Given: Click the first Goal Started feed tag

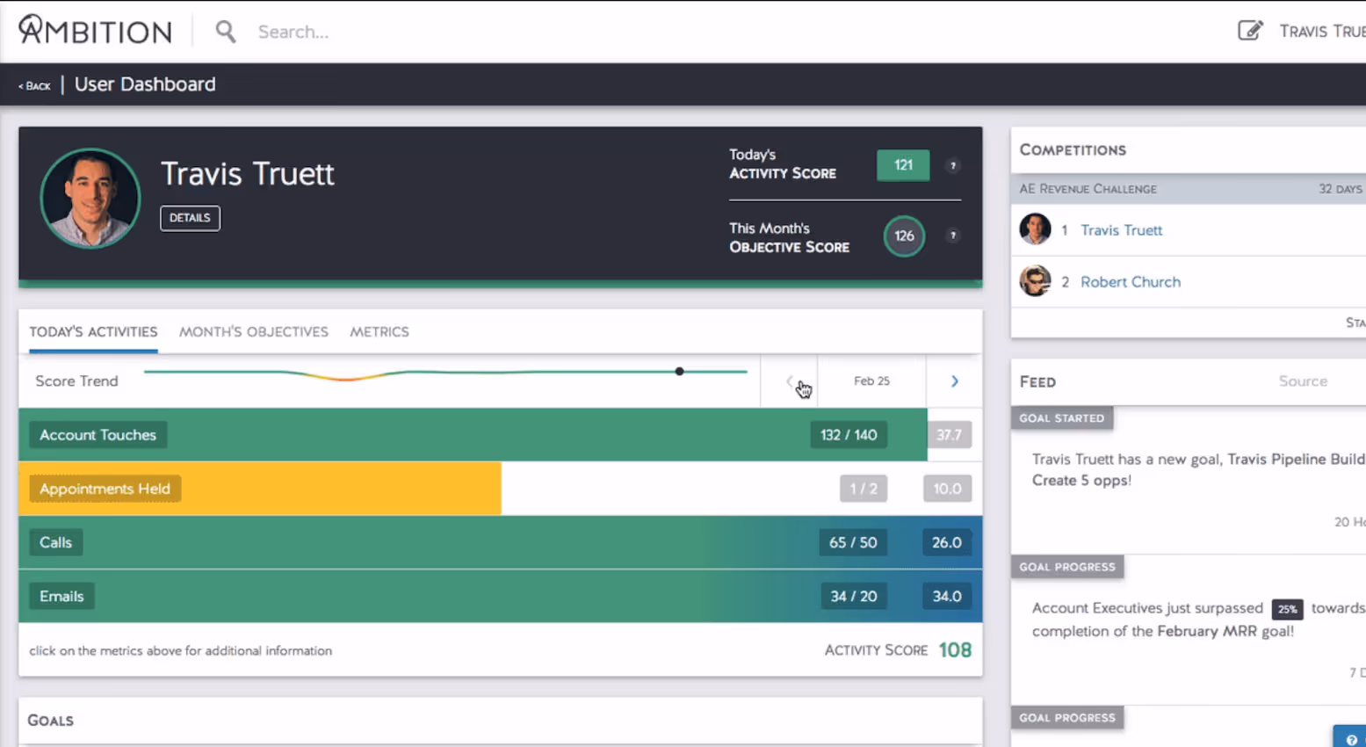Looking at the screenshot, I should point(1062,418).
